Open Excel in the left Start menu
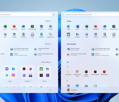Screen dimensions: 119x102 (5, 27)
